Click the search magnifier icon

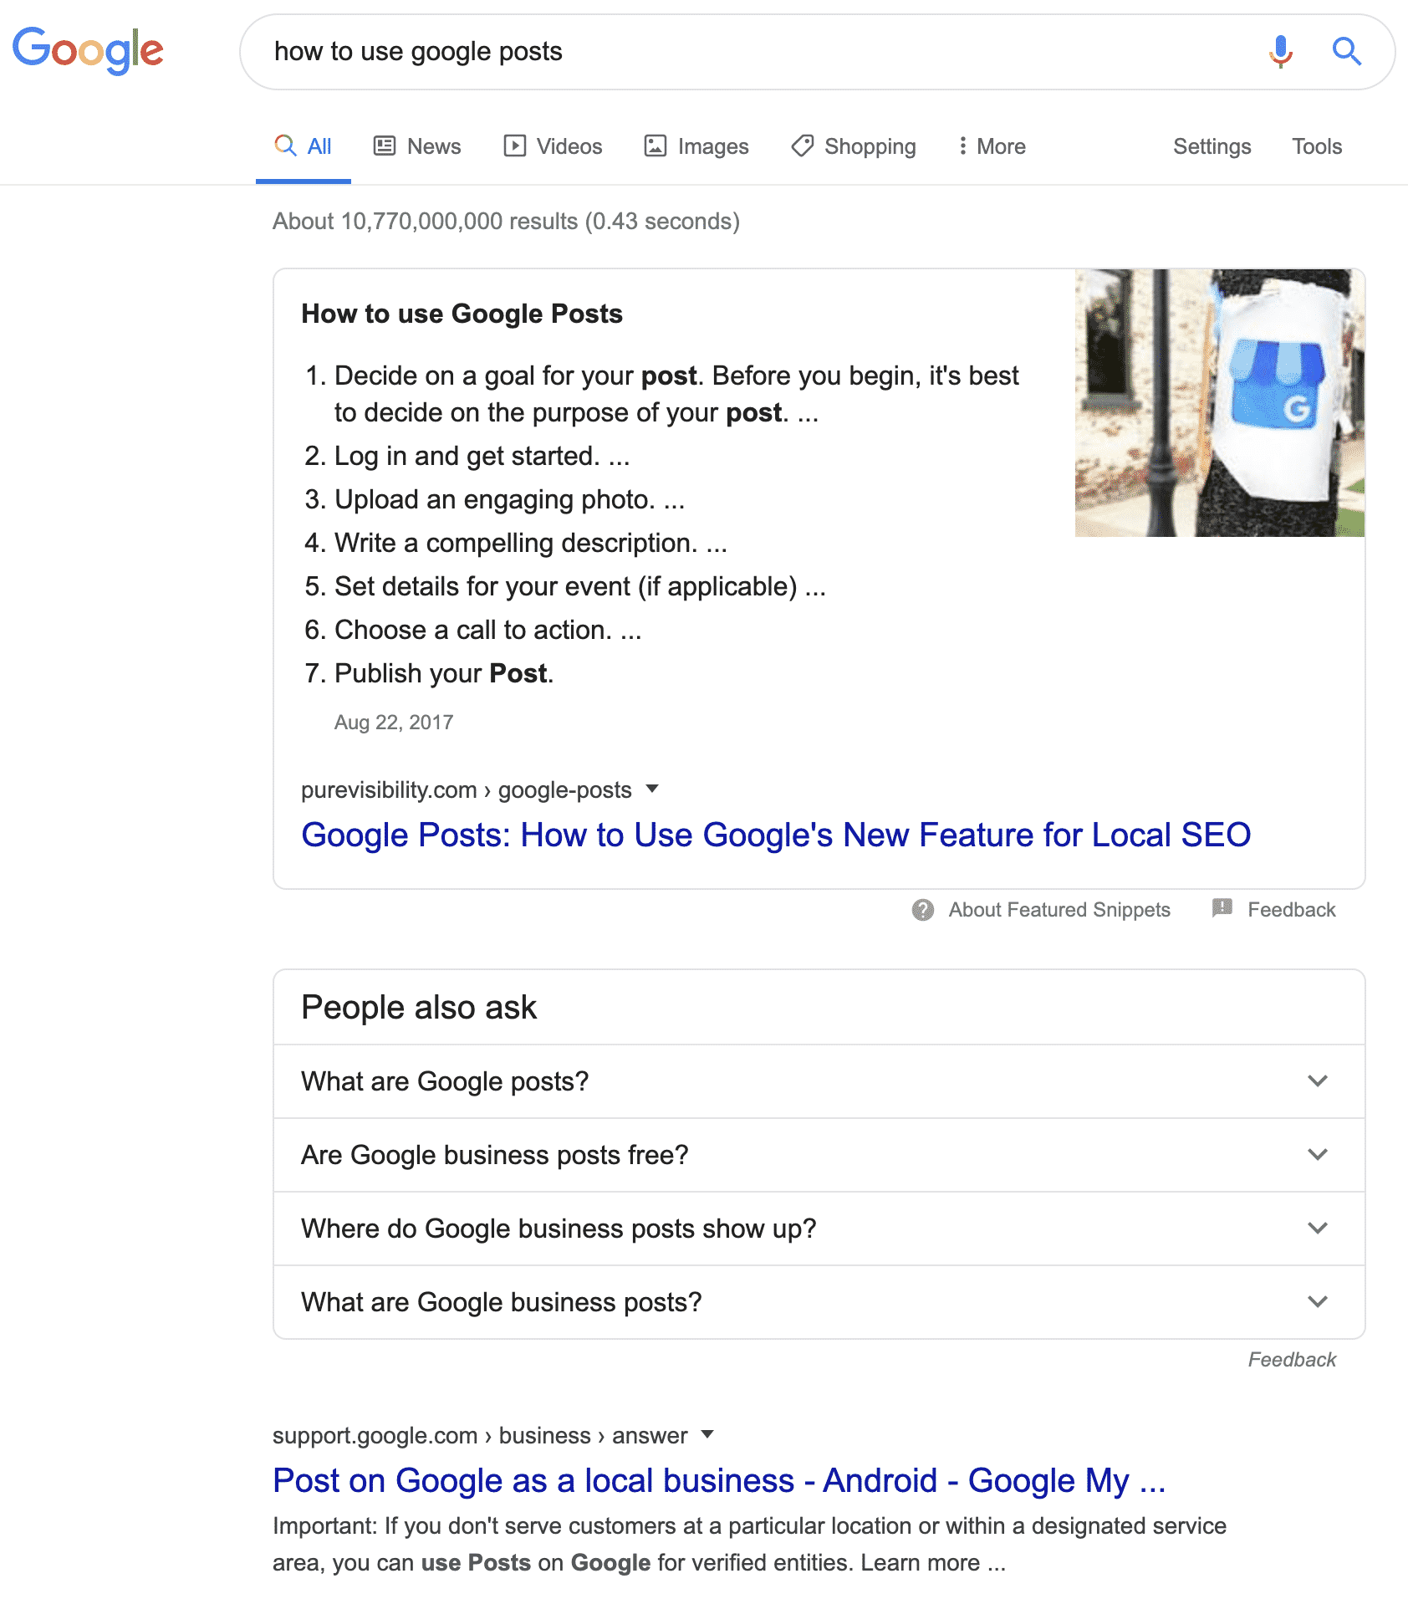tap(1346, 52)
